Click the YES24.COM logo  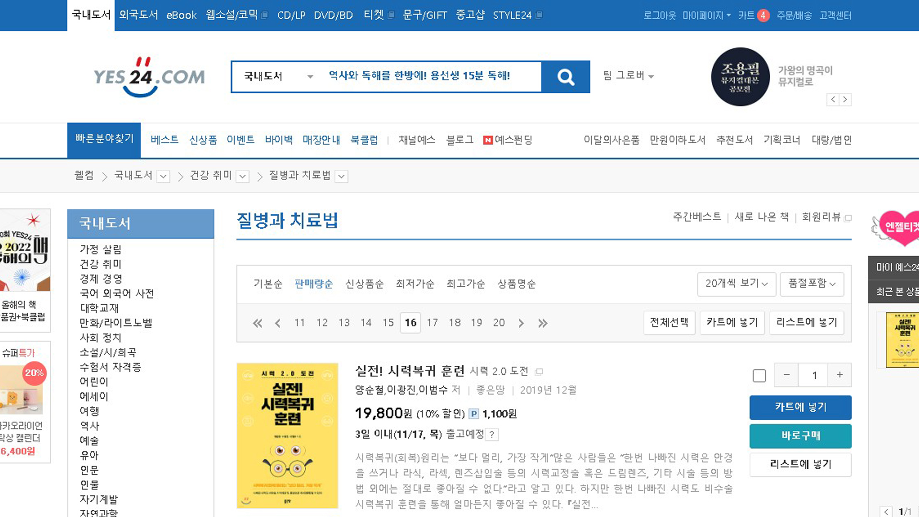(149, 77)
